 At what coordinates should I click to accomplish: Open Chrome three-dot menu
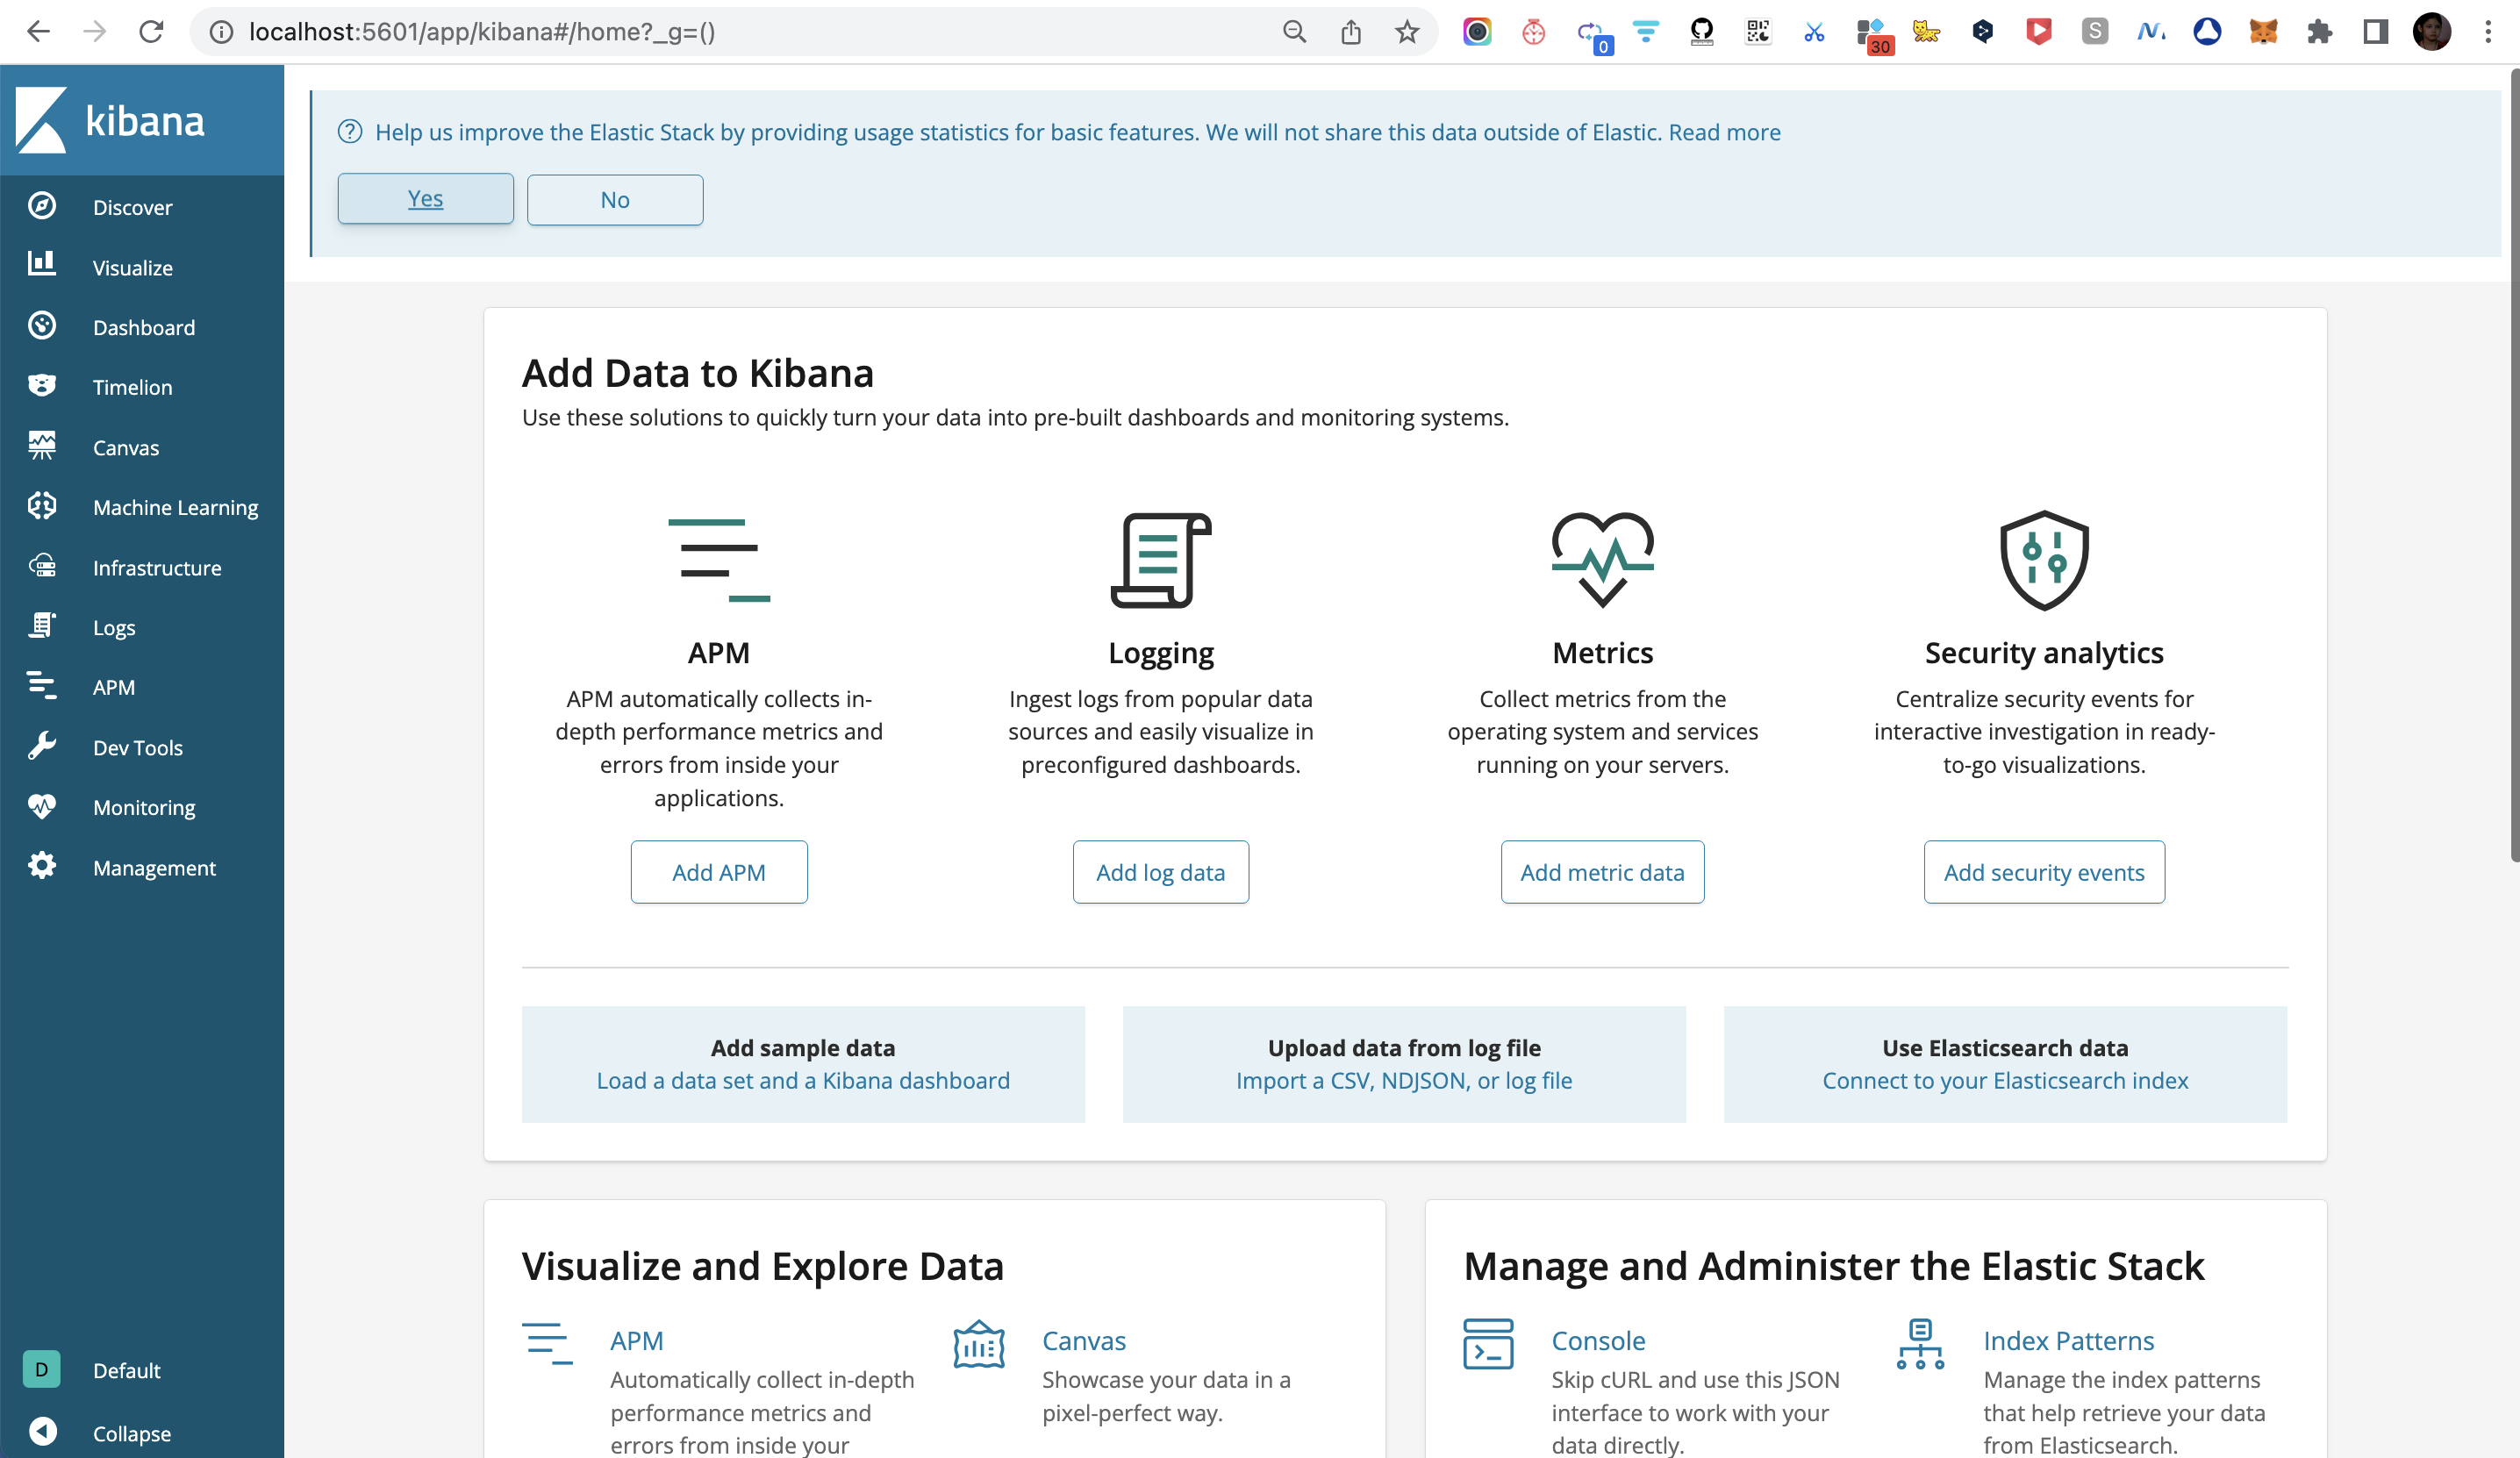point(2488,32)
